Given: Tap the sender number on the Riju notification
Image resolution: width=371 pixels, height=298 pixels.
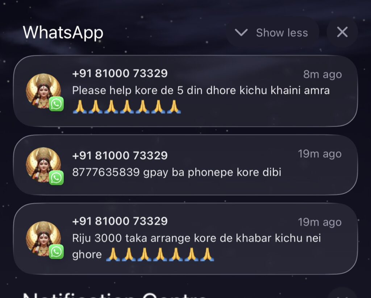Looking at the screenshot, I should pos(120,221).
